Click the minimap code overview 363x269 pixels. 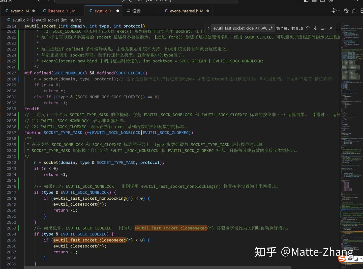point(352,144)
